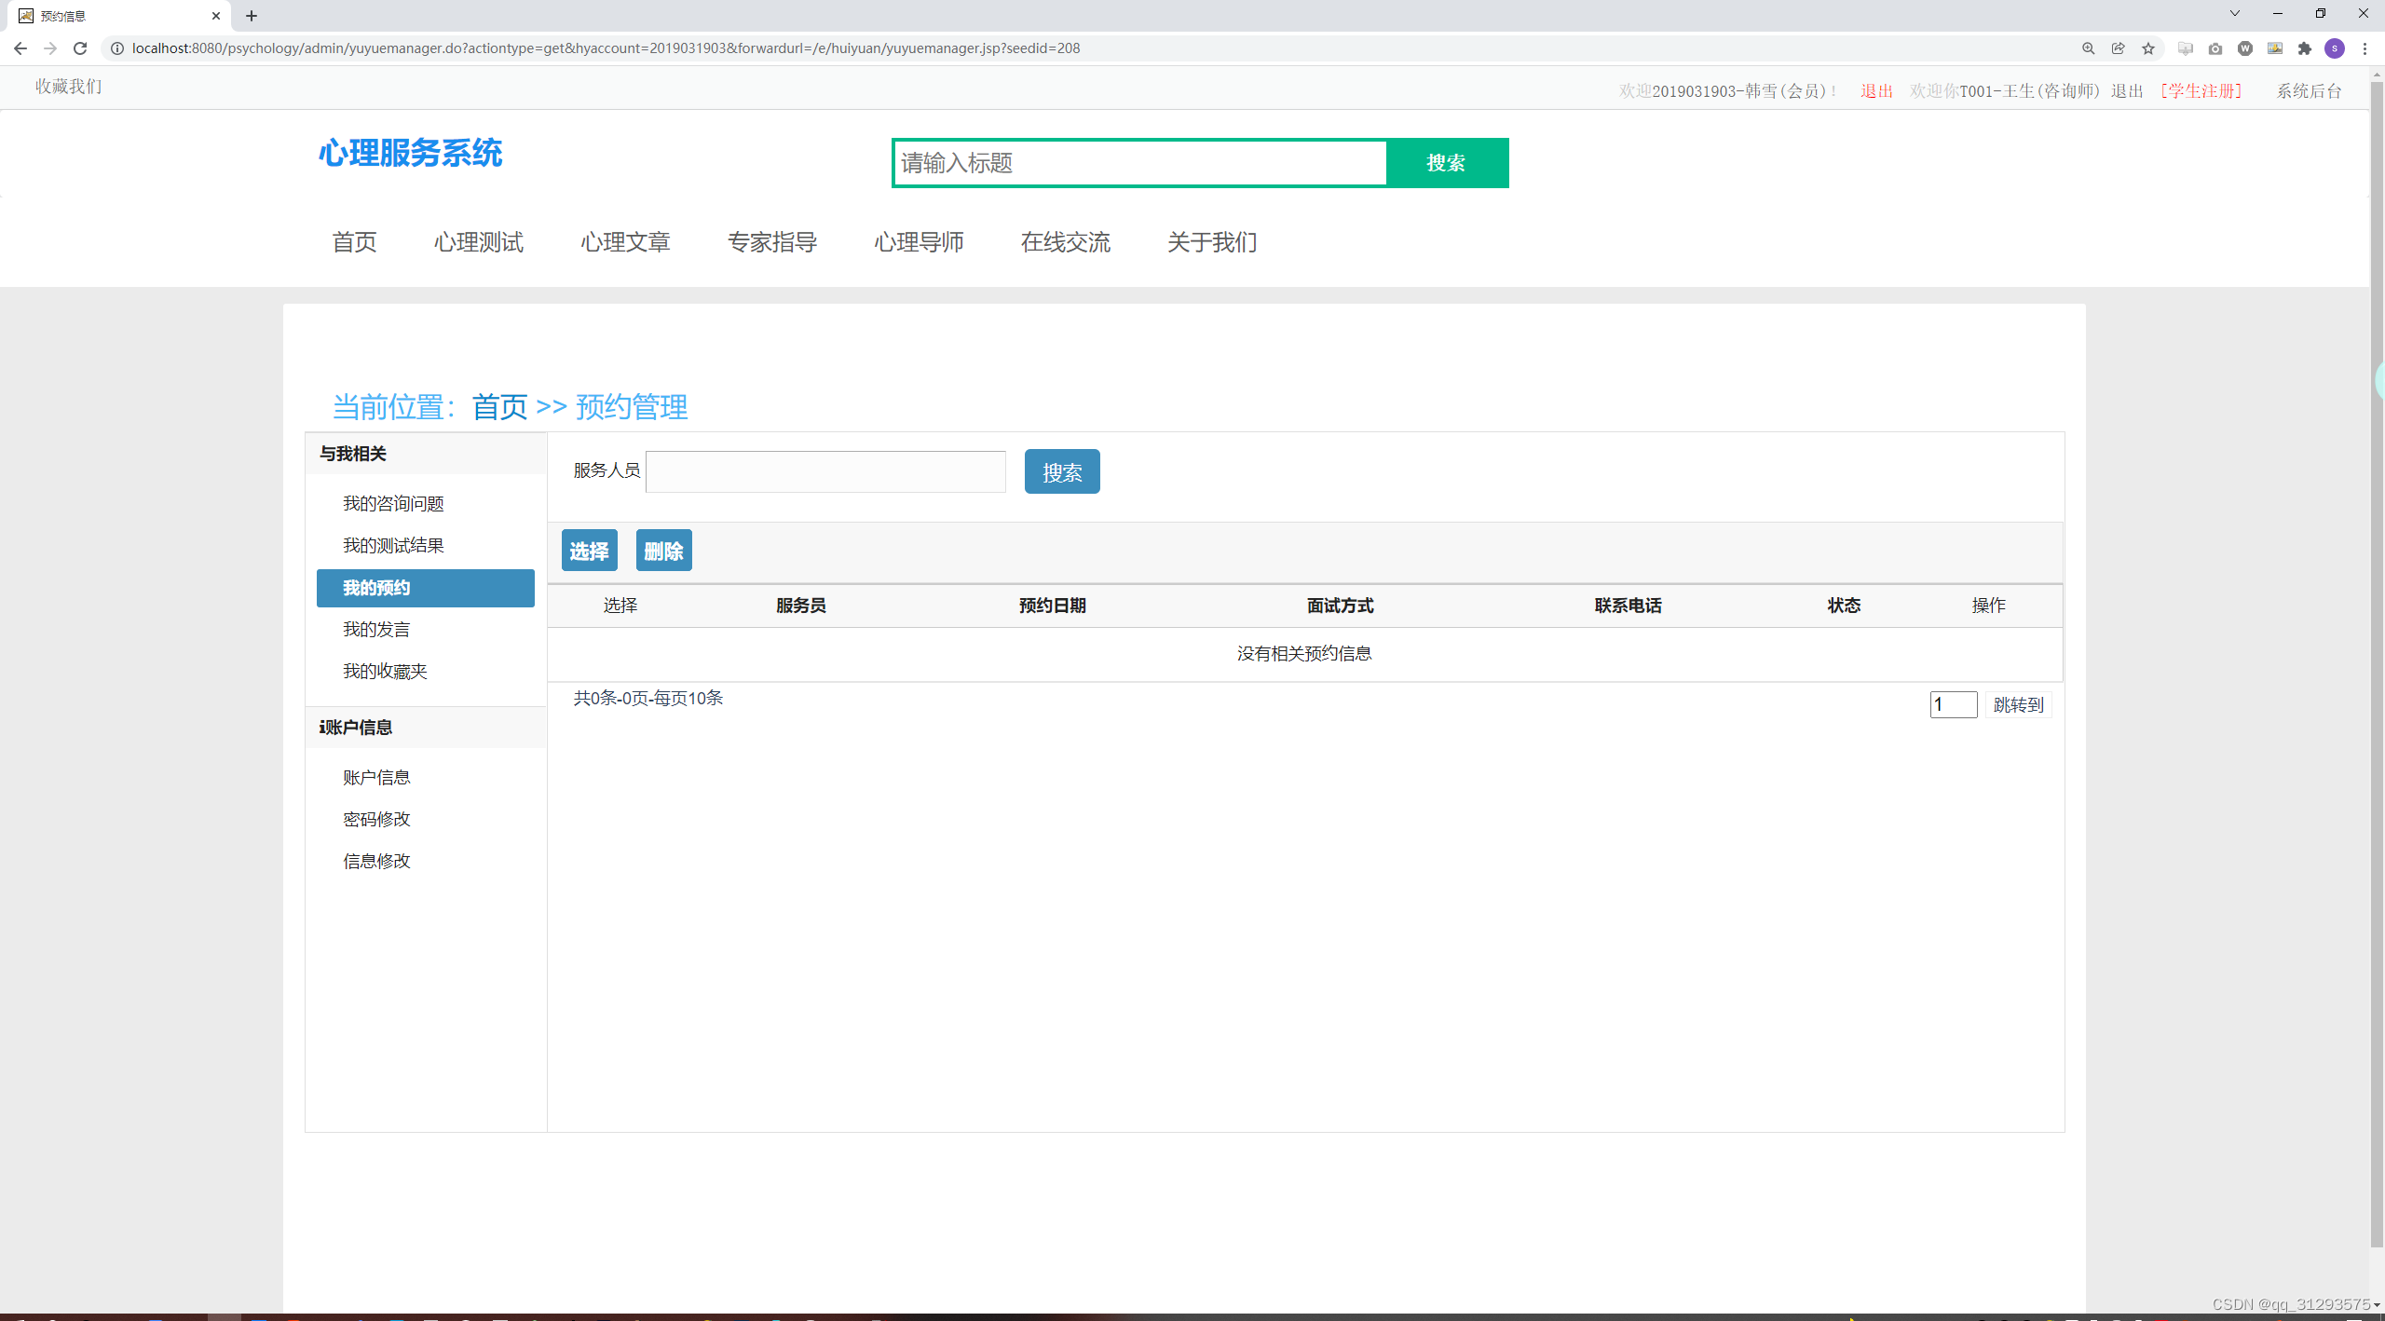
Task: Click the green 搜索 button at top
Action: [1446, 163]
